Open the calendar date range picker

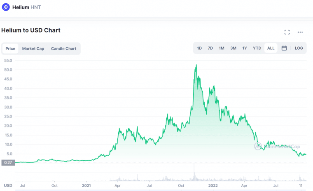pyautogui.click(x=284, y=48)
